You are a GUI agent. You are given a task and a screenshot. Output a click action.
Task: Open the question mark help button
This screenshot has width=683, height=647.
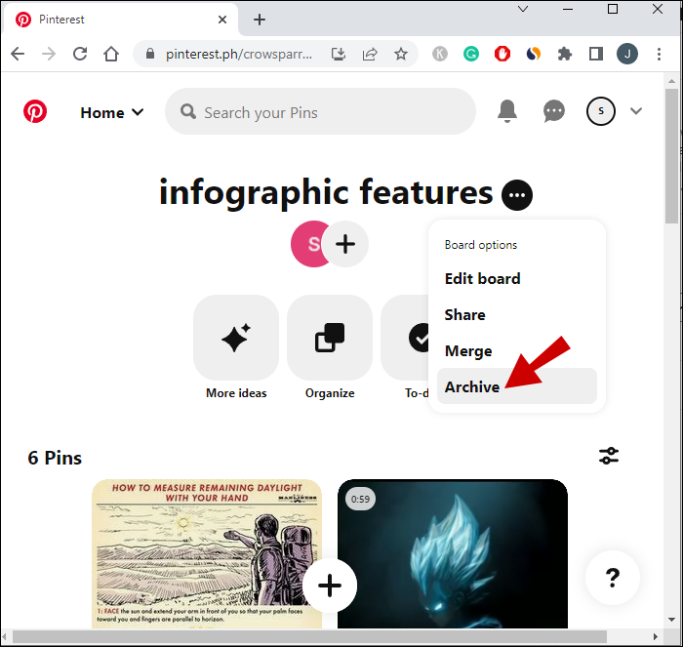point(613,578)
